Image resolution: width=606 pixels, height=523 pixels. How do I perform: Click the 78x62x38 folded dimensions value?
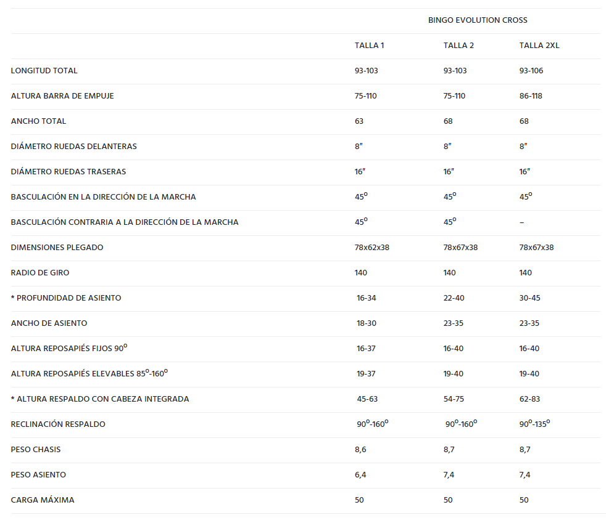point(372,248)
